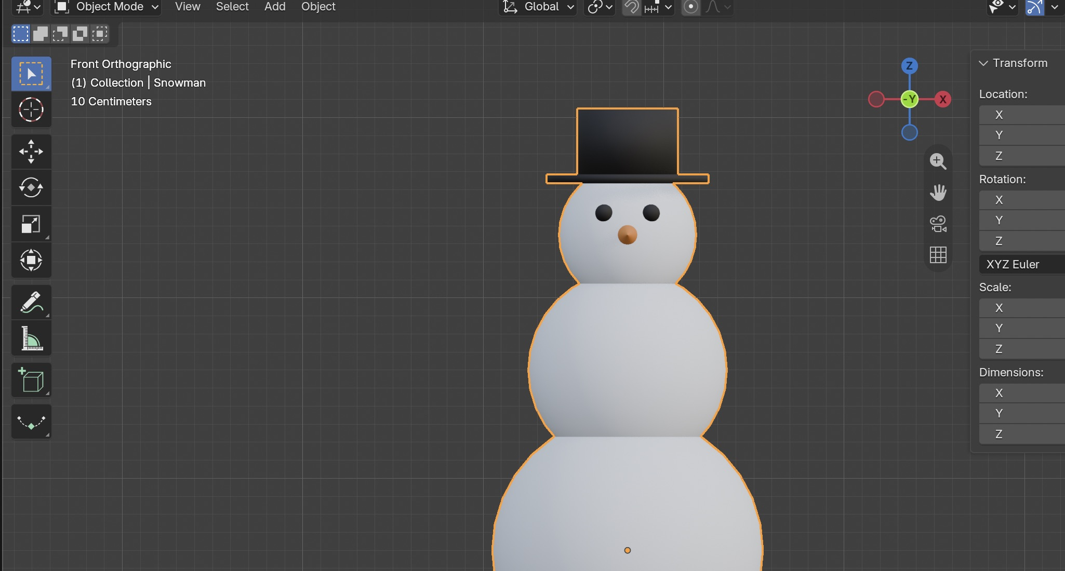This screenshot has width=1065, height=571.
Task: Click the Location X field
Action: tap(1022, 115)
